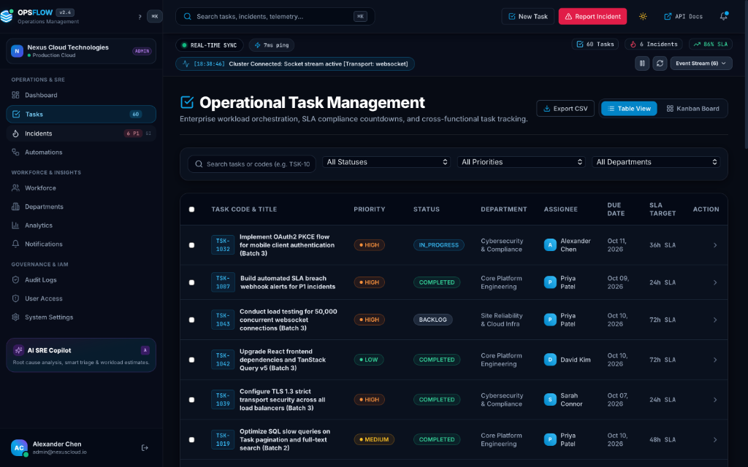Select the TSK-1019 row checkbox
Screen dimensions: 748x467
[x=192, y=440]
